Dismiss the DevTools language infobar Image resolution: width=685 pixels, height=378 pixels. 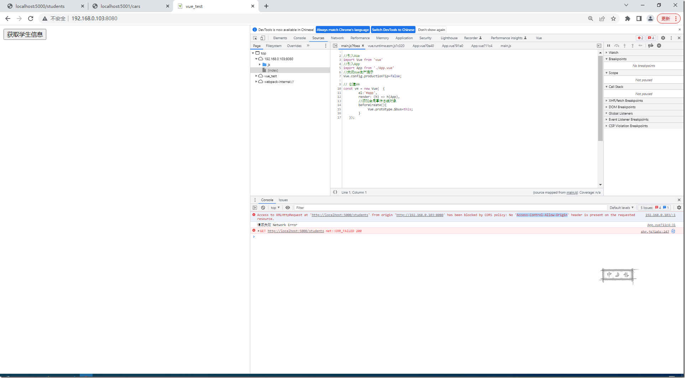coord(679,30)
